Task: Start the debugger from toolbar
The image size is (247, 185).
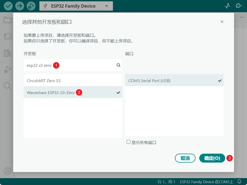Action: point(31,6)
